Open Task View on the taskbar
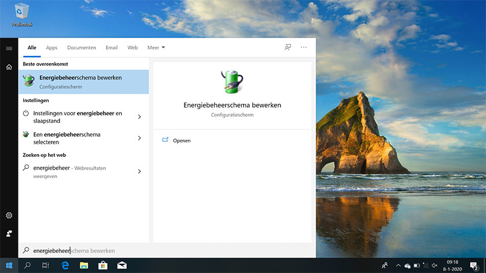Screen dimensions: 486x273 pyautogui.click(x=46, y=265)
